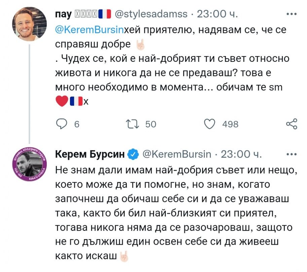Open пау's profile picture

30,24
